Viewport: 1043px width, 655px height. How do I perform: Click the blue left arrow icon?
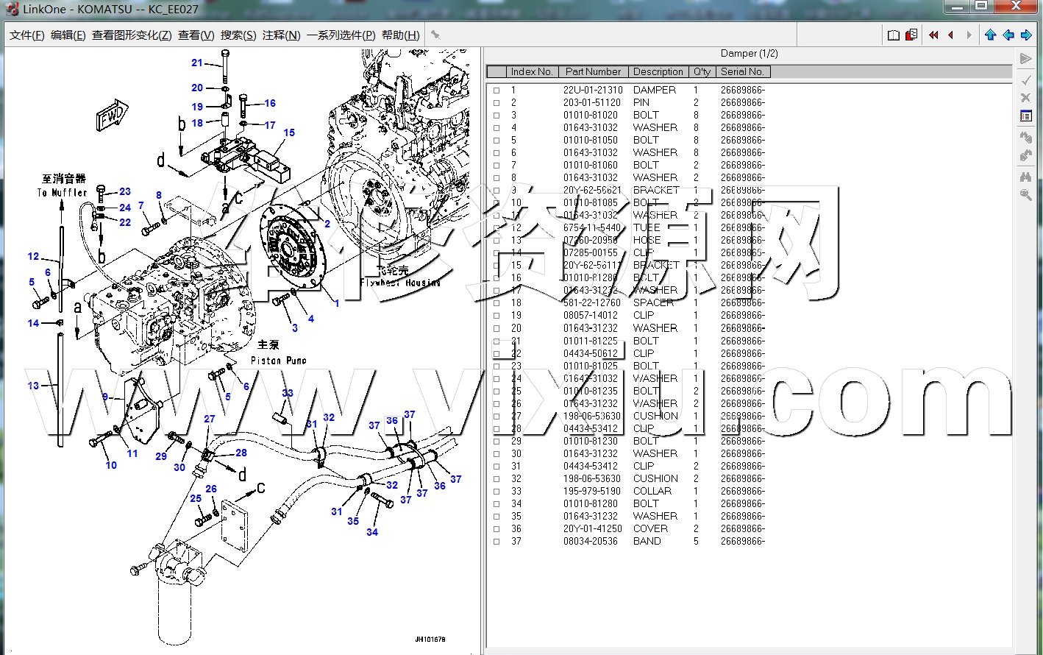point(1008,35)
